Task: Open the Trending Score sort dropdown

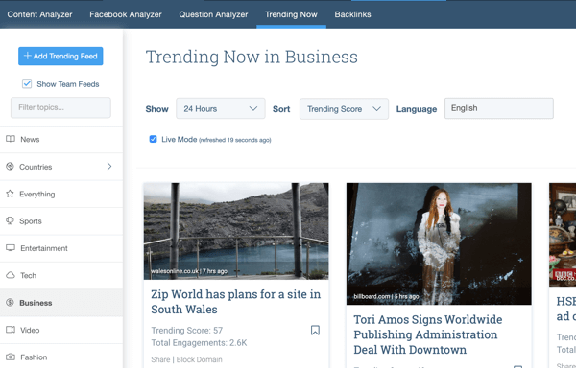Action: click(344, 109)
